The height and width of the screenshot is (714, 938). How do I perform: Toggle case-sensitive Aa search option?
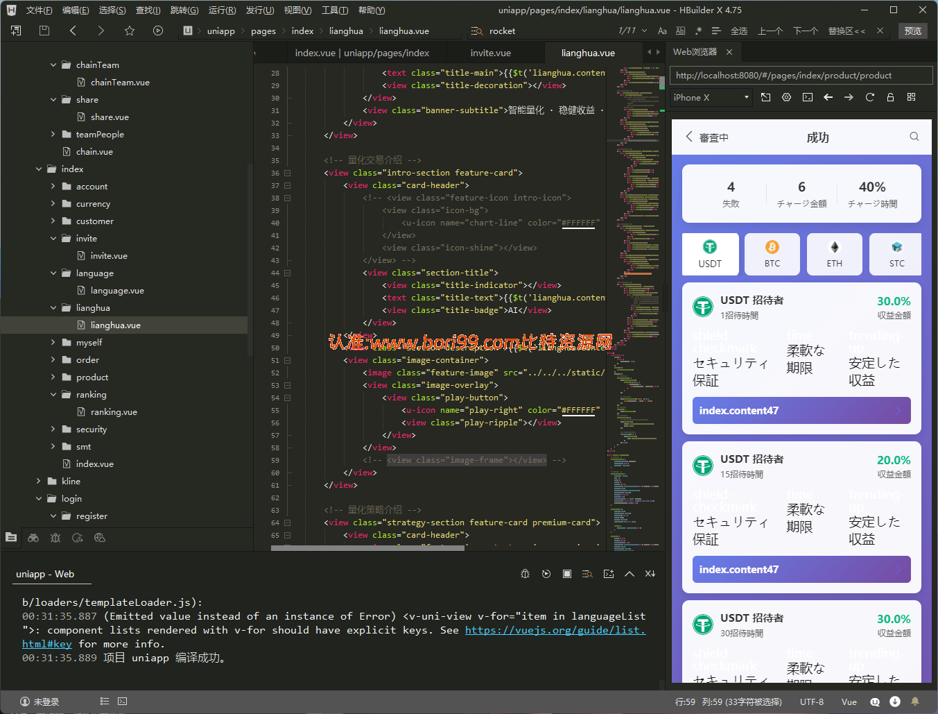662,31
